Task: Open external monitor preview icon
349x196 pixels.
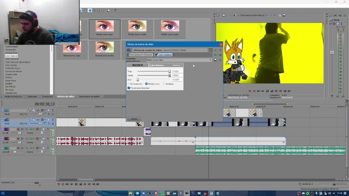Action: (224, 15)
